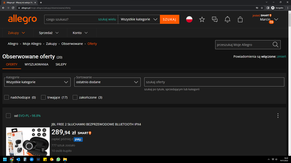The height and width of the screenshot is (163, 291).
Task: Go back with browser back arrow
Action: pyautogui.click(x=3, y=8)
